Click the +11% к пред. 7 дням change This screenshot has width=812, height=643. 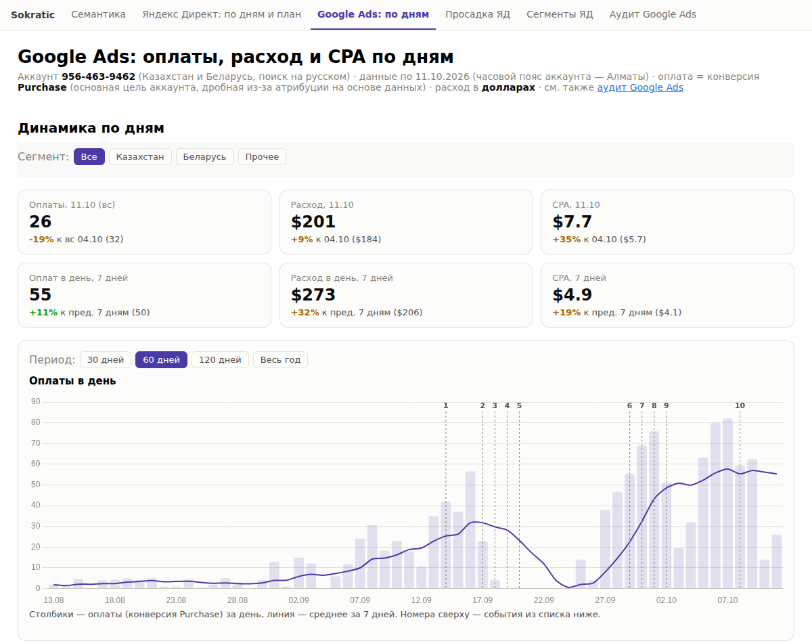coord(89,313)
